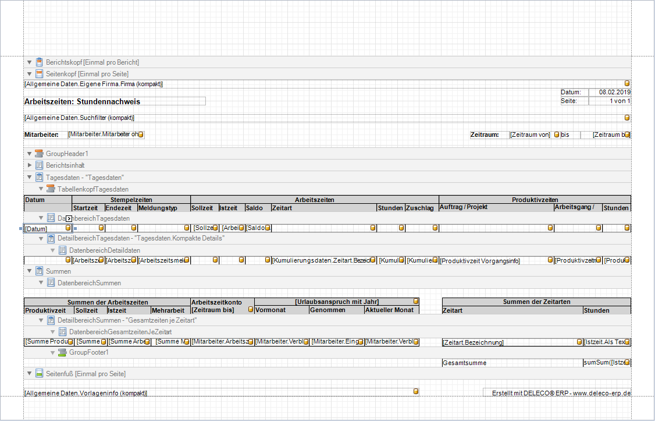Click the GroupFooter1 band icon

point(62,352)
